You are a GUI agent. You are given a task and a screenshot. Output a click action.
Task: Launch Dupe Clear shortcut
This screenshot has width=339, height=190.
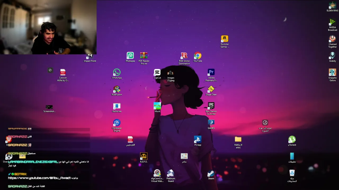[211, 91]
